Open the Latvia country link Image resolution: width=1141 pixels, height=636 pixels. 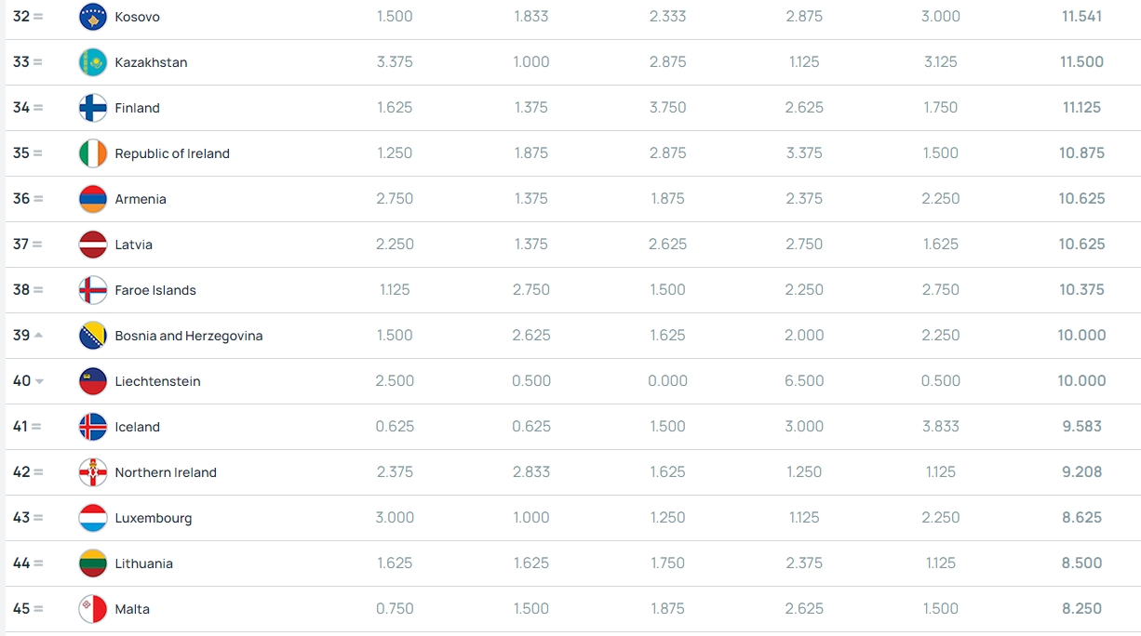coord(133,245)
